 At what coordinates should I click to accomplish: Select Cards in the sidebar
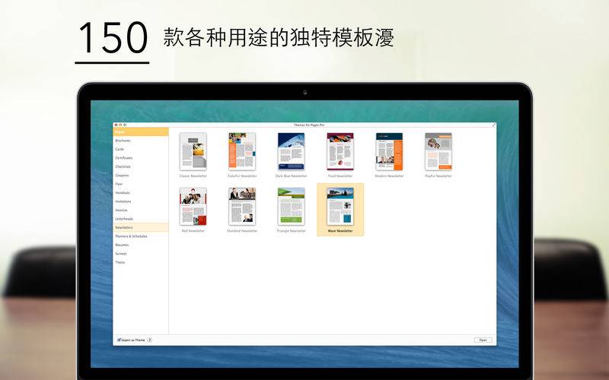coord(141,149)
